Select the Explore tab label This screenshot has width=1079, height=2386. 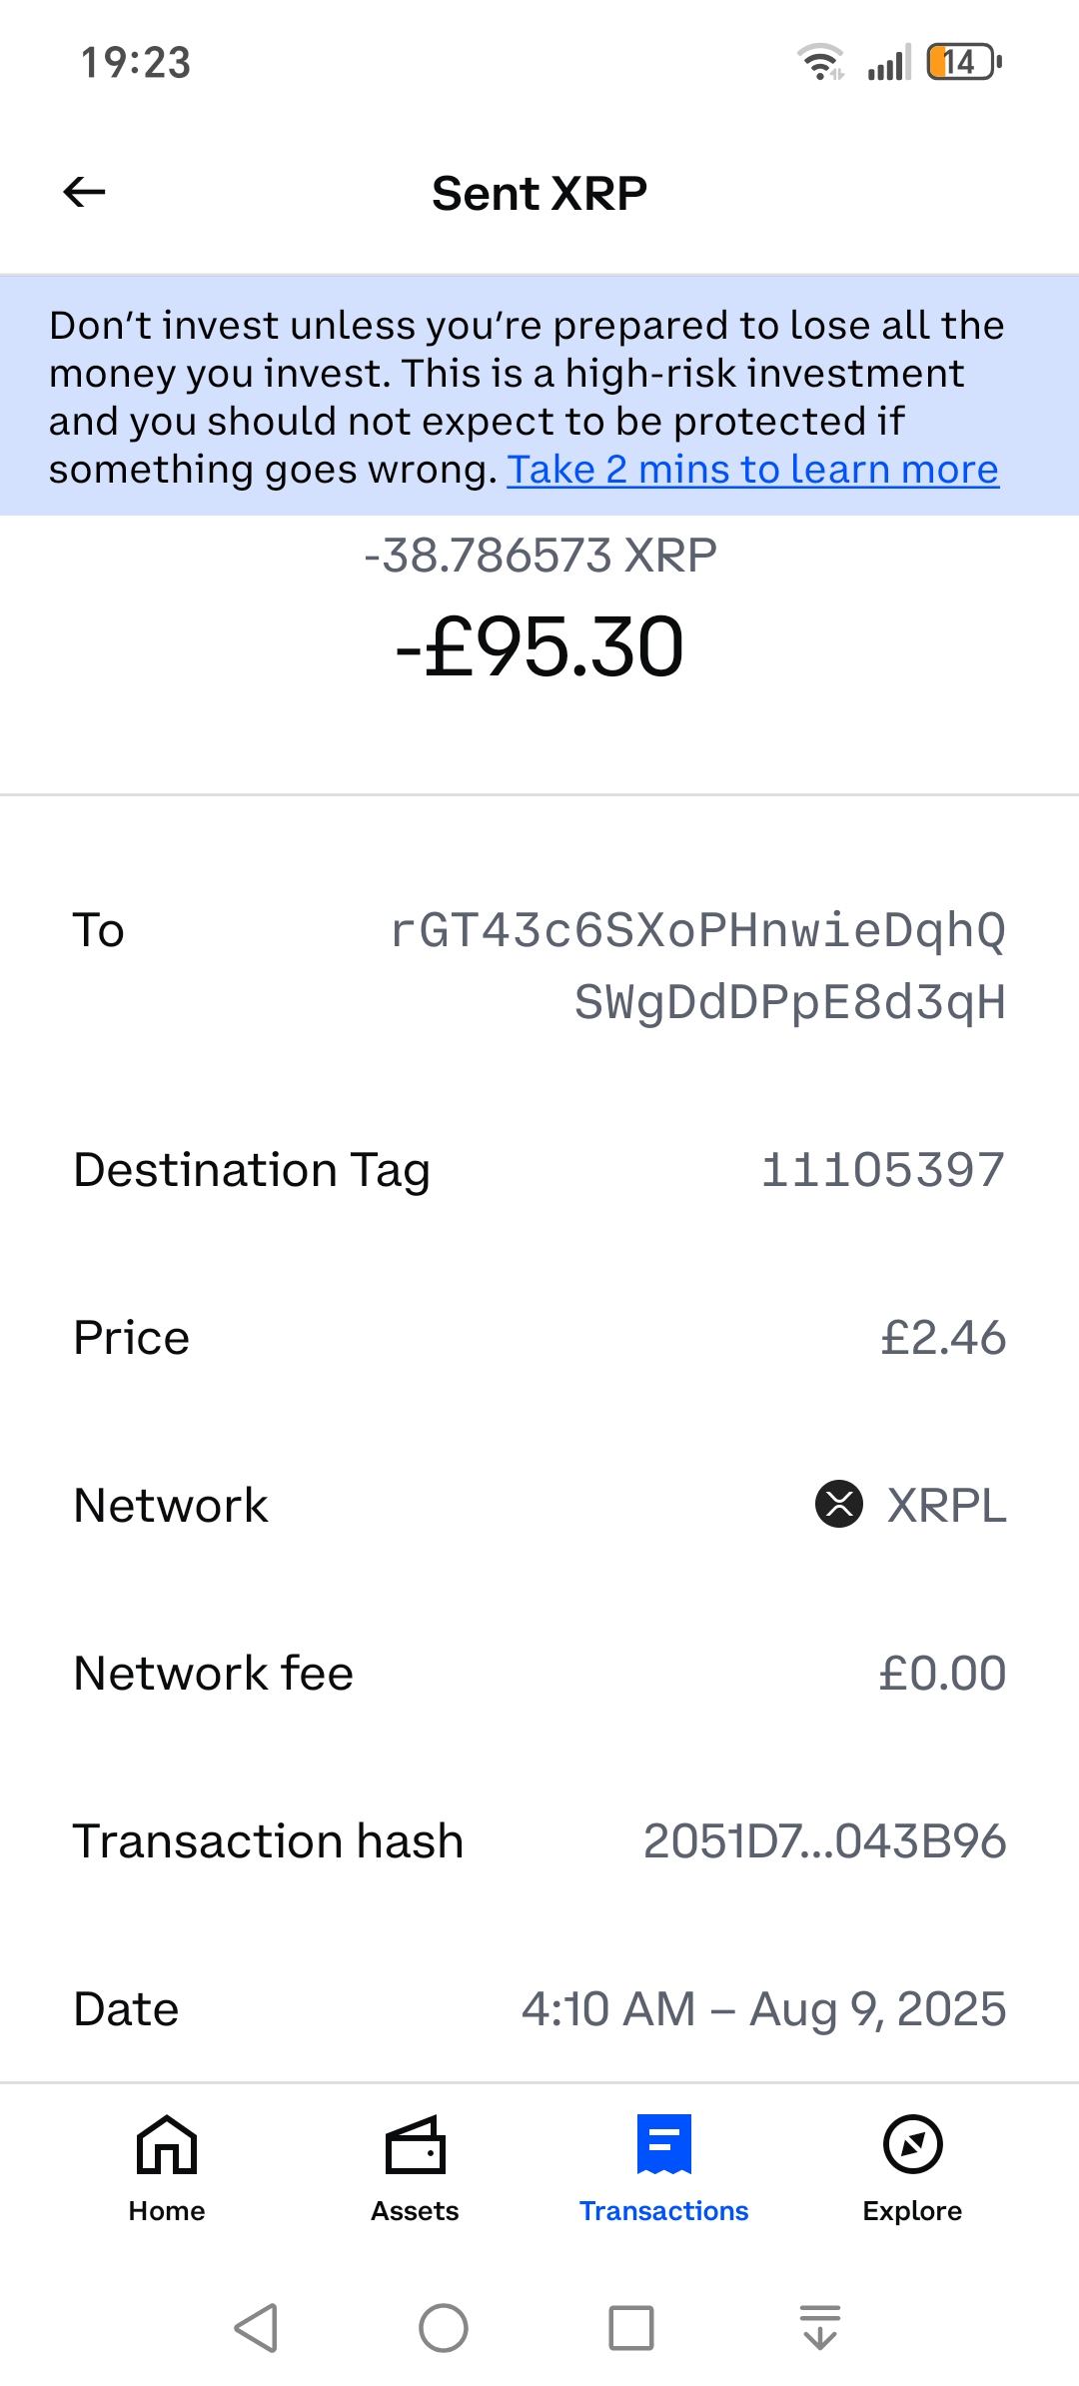click(x=912, y=2211)
